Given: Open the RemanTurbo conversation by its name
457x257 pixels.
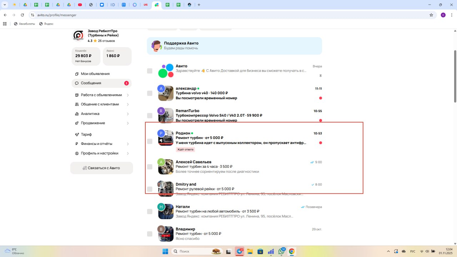Looking at the screenshot, I should click(187, 111).
